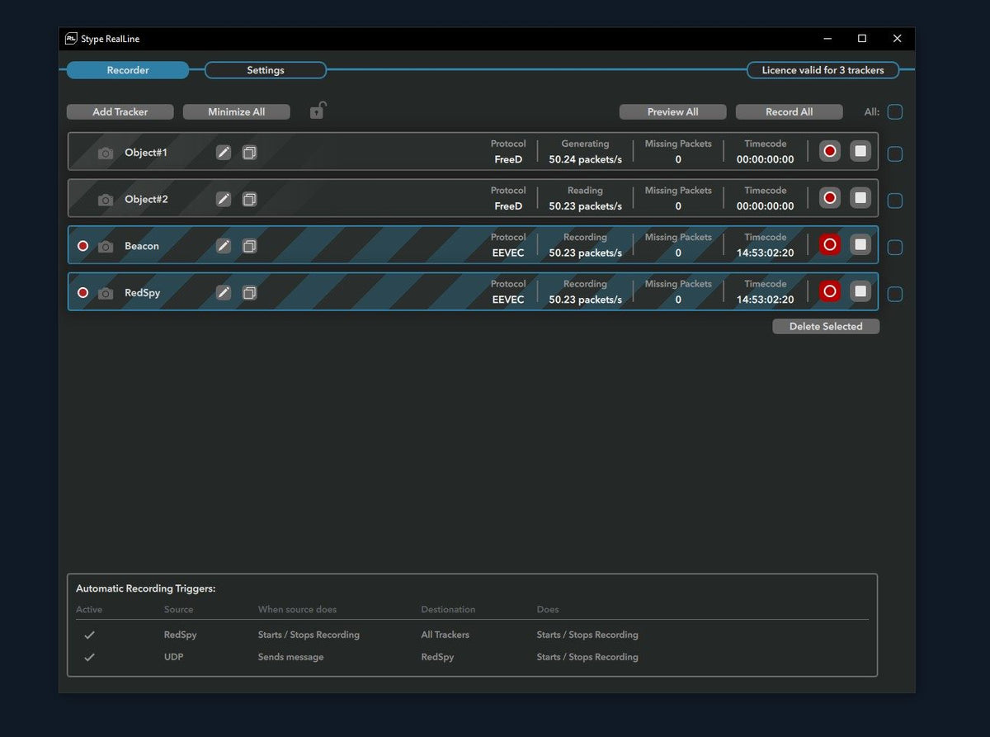The width and height of the screenshot is (990, 737).
Task: Click the red record button for Beacon
Action: [830, 244]
